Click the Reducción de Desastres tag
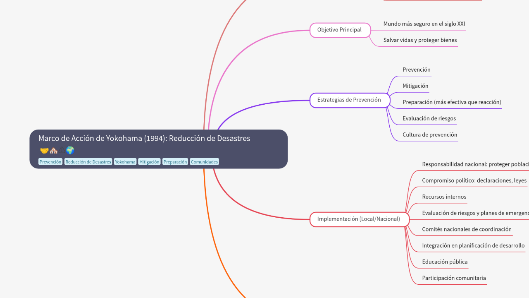The image size is (529, 298). (88, 162)
